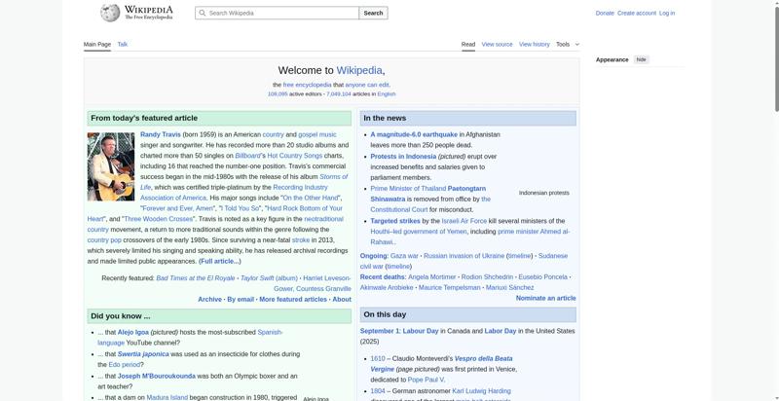Image resolution: width=779 pixels, height=401 pixels.
Task: Open More featured articles link
Action: coord(293,299)
